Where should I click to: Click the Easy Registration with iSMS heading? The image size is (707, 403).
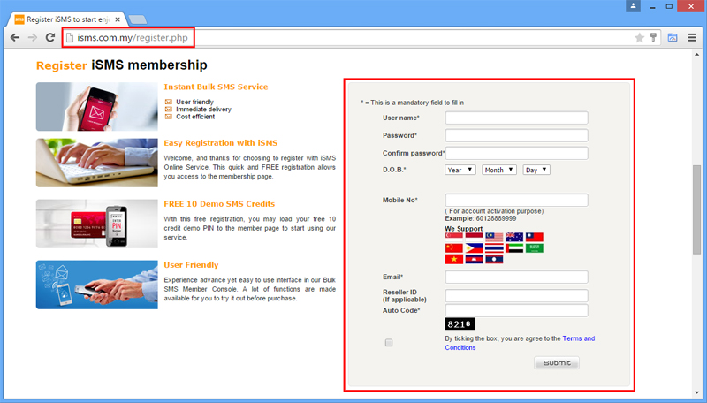click(x=221, y=143)
